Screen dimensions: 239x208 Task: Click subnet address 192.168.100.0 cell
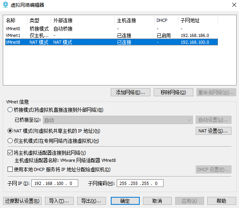tap(195, 42)
